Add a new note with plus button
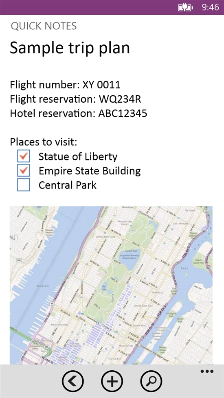This screenshot has width=224, height=398. [x=112, y=381]
